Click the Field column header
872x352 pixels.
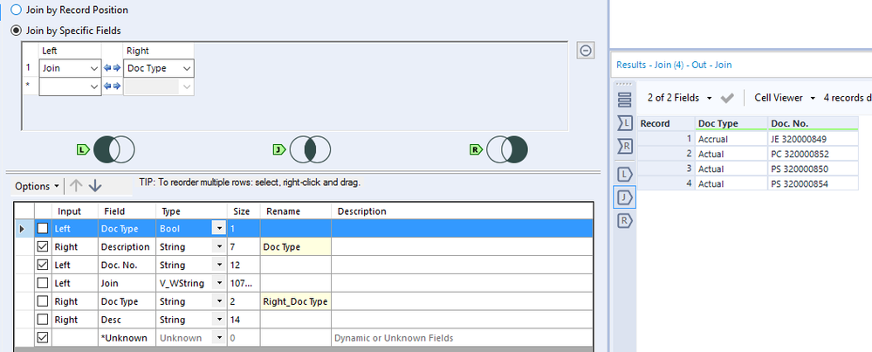[x=127, y=211]
